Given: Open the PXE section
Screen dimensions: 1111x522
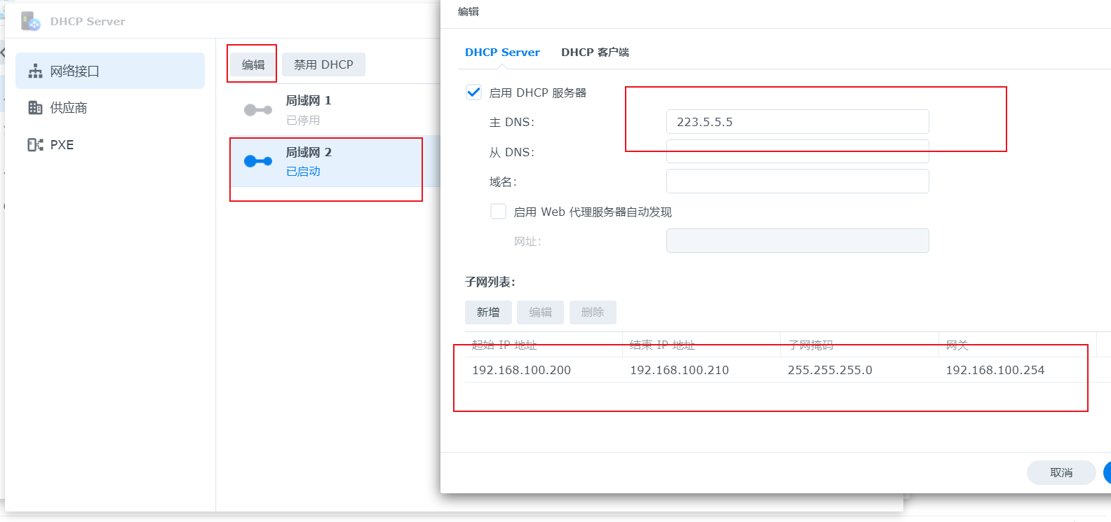Looking at the screenshot, I should pyautogui.click(x=110, y=144).
